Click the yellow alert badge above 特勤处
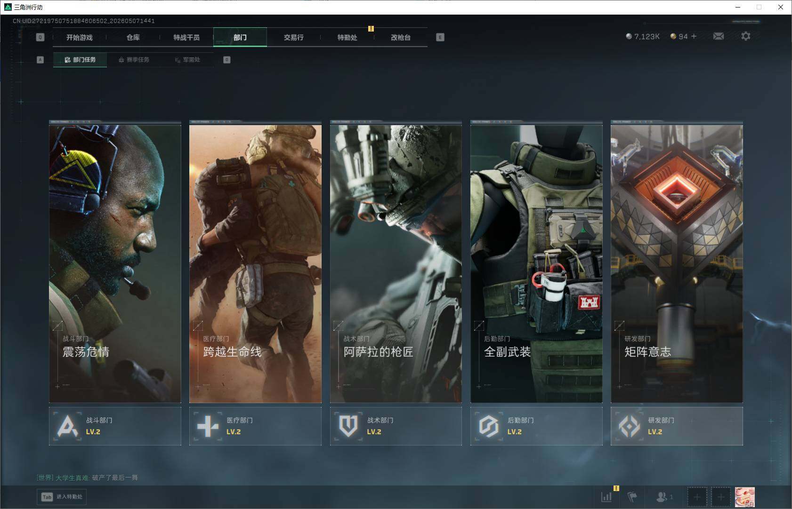792x509 pixels. point(371,29)
